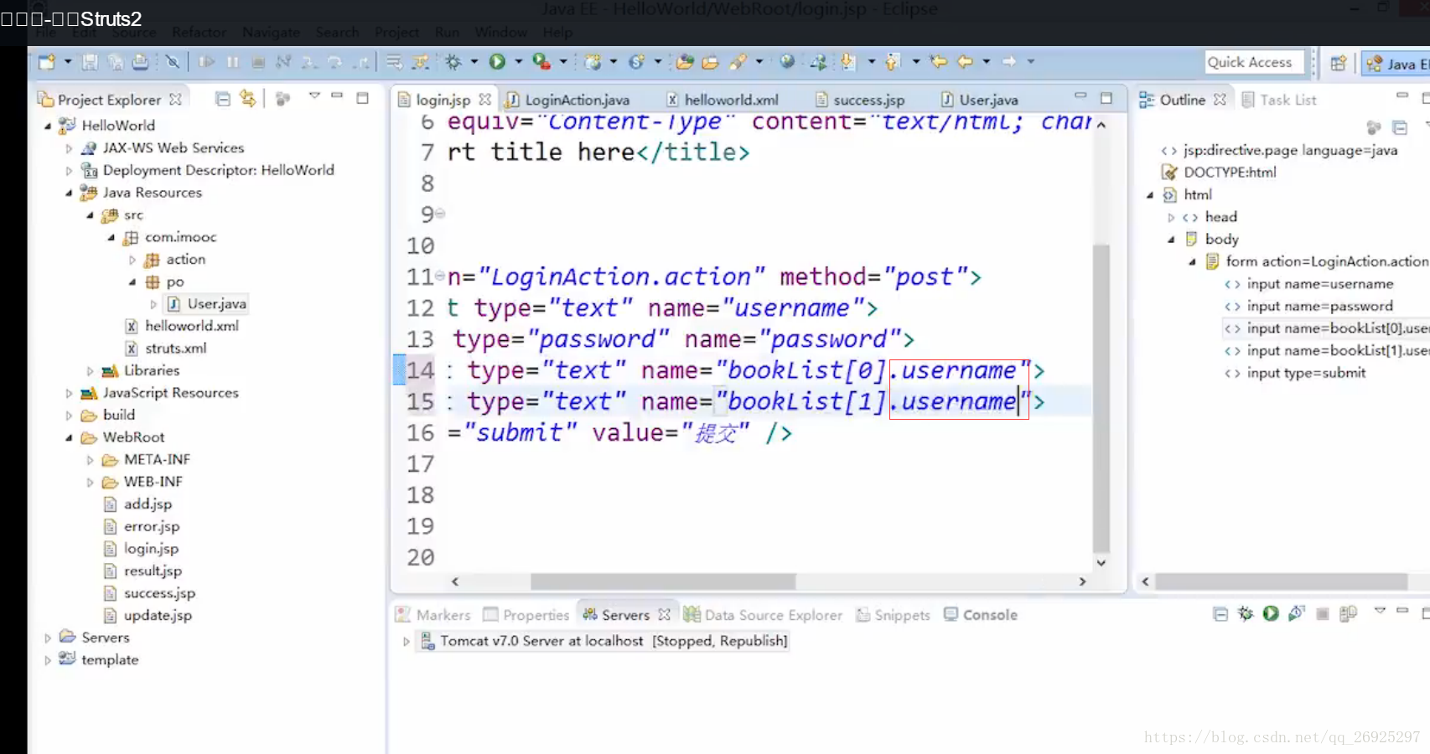Start the server with the green button
The height and width of the screenshot is (754, 1430).
click(x=1271, y=613)
